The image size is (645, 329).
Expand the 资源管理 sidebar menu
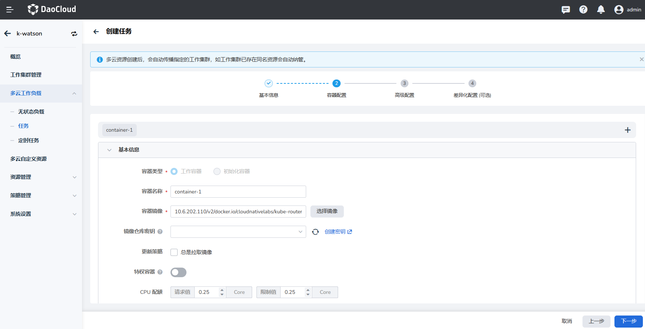coord(43,177)
